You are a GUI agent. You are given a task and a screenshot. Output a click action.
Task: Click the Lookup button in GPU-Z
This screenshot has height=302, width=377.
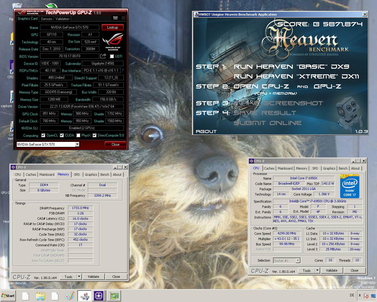113,27
